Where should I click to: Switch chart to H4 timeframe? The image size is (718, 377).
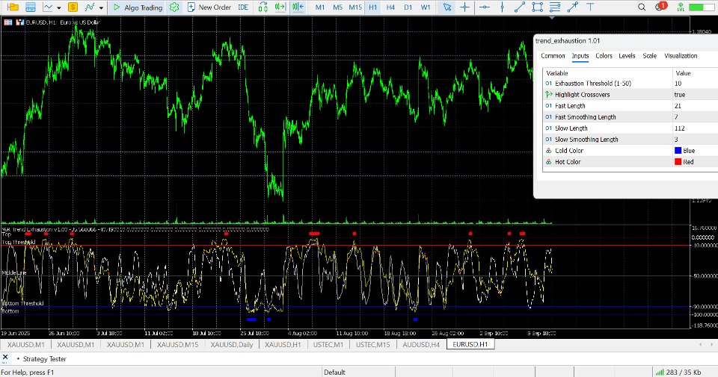[x=390, y=7]
